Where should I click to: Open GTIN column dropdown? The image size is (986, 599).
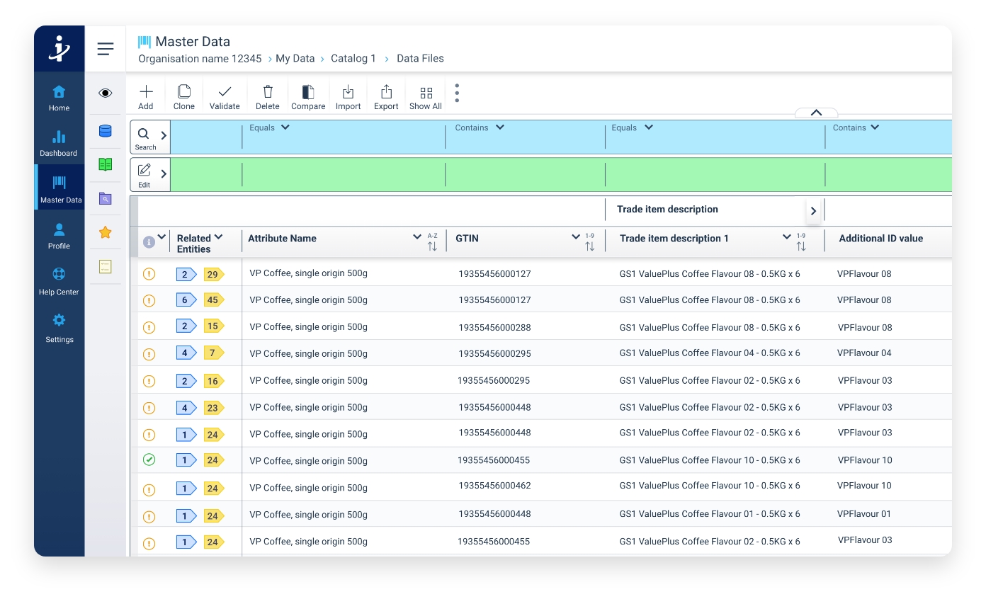[576, 237]
